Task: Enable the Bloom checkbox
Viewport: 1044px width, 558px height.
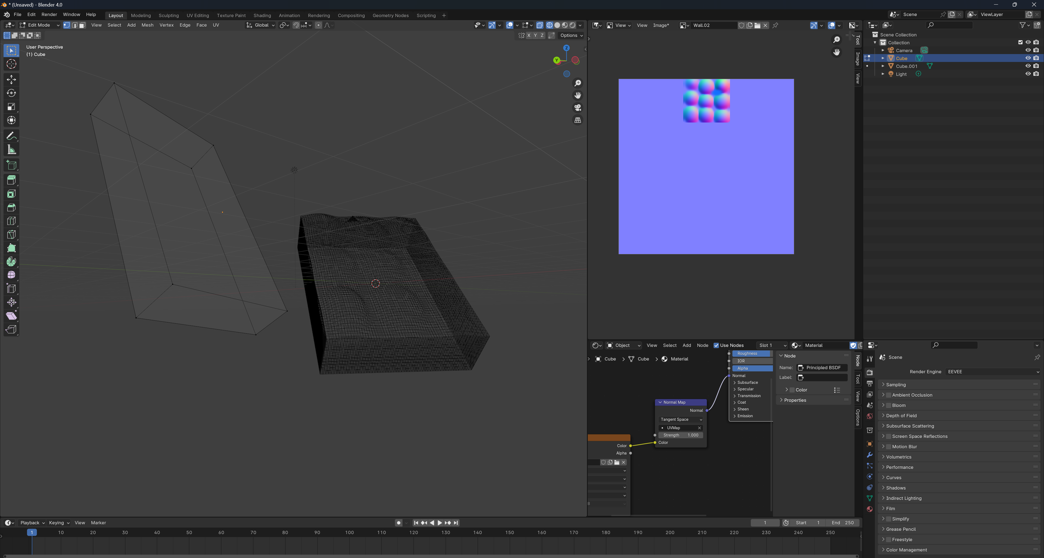Action: tap(888, 405)
